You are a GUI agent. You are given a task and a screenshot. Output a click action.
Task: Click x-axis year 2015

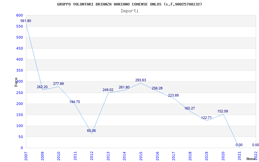click(x=141, y=156)
